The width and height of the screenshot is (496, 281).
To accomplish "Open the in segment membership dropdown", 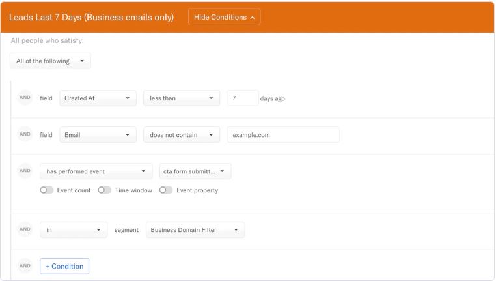I will point(74,230).
